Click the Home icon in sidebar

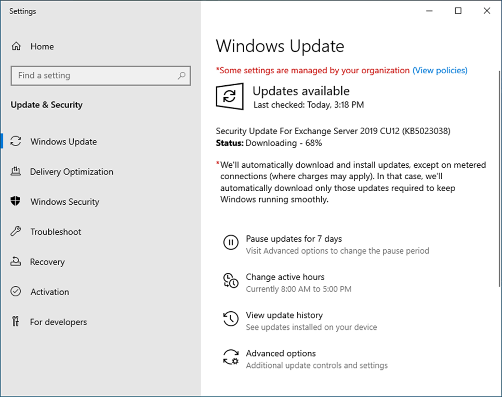click(x=16, y=46)
